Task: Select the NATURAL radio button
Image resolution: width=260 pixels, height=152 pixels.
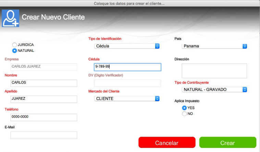Action: [14, 50]
